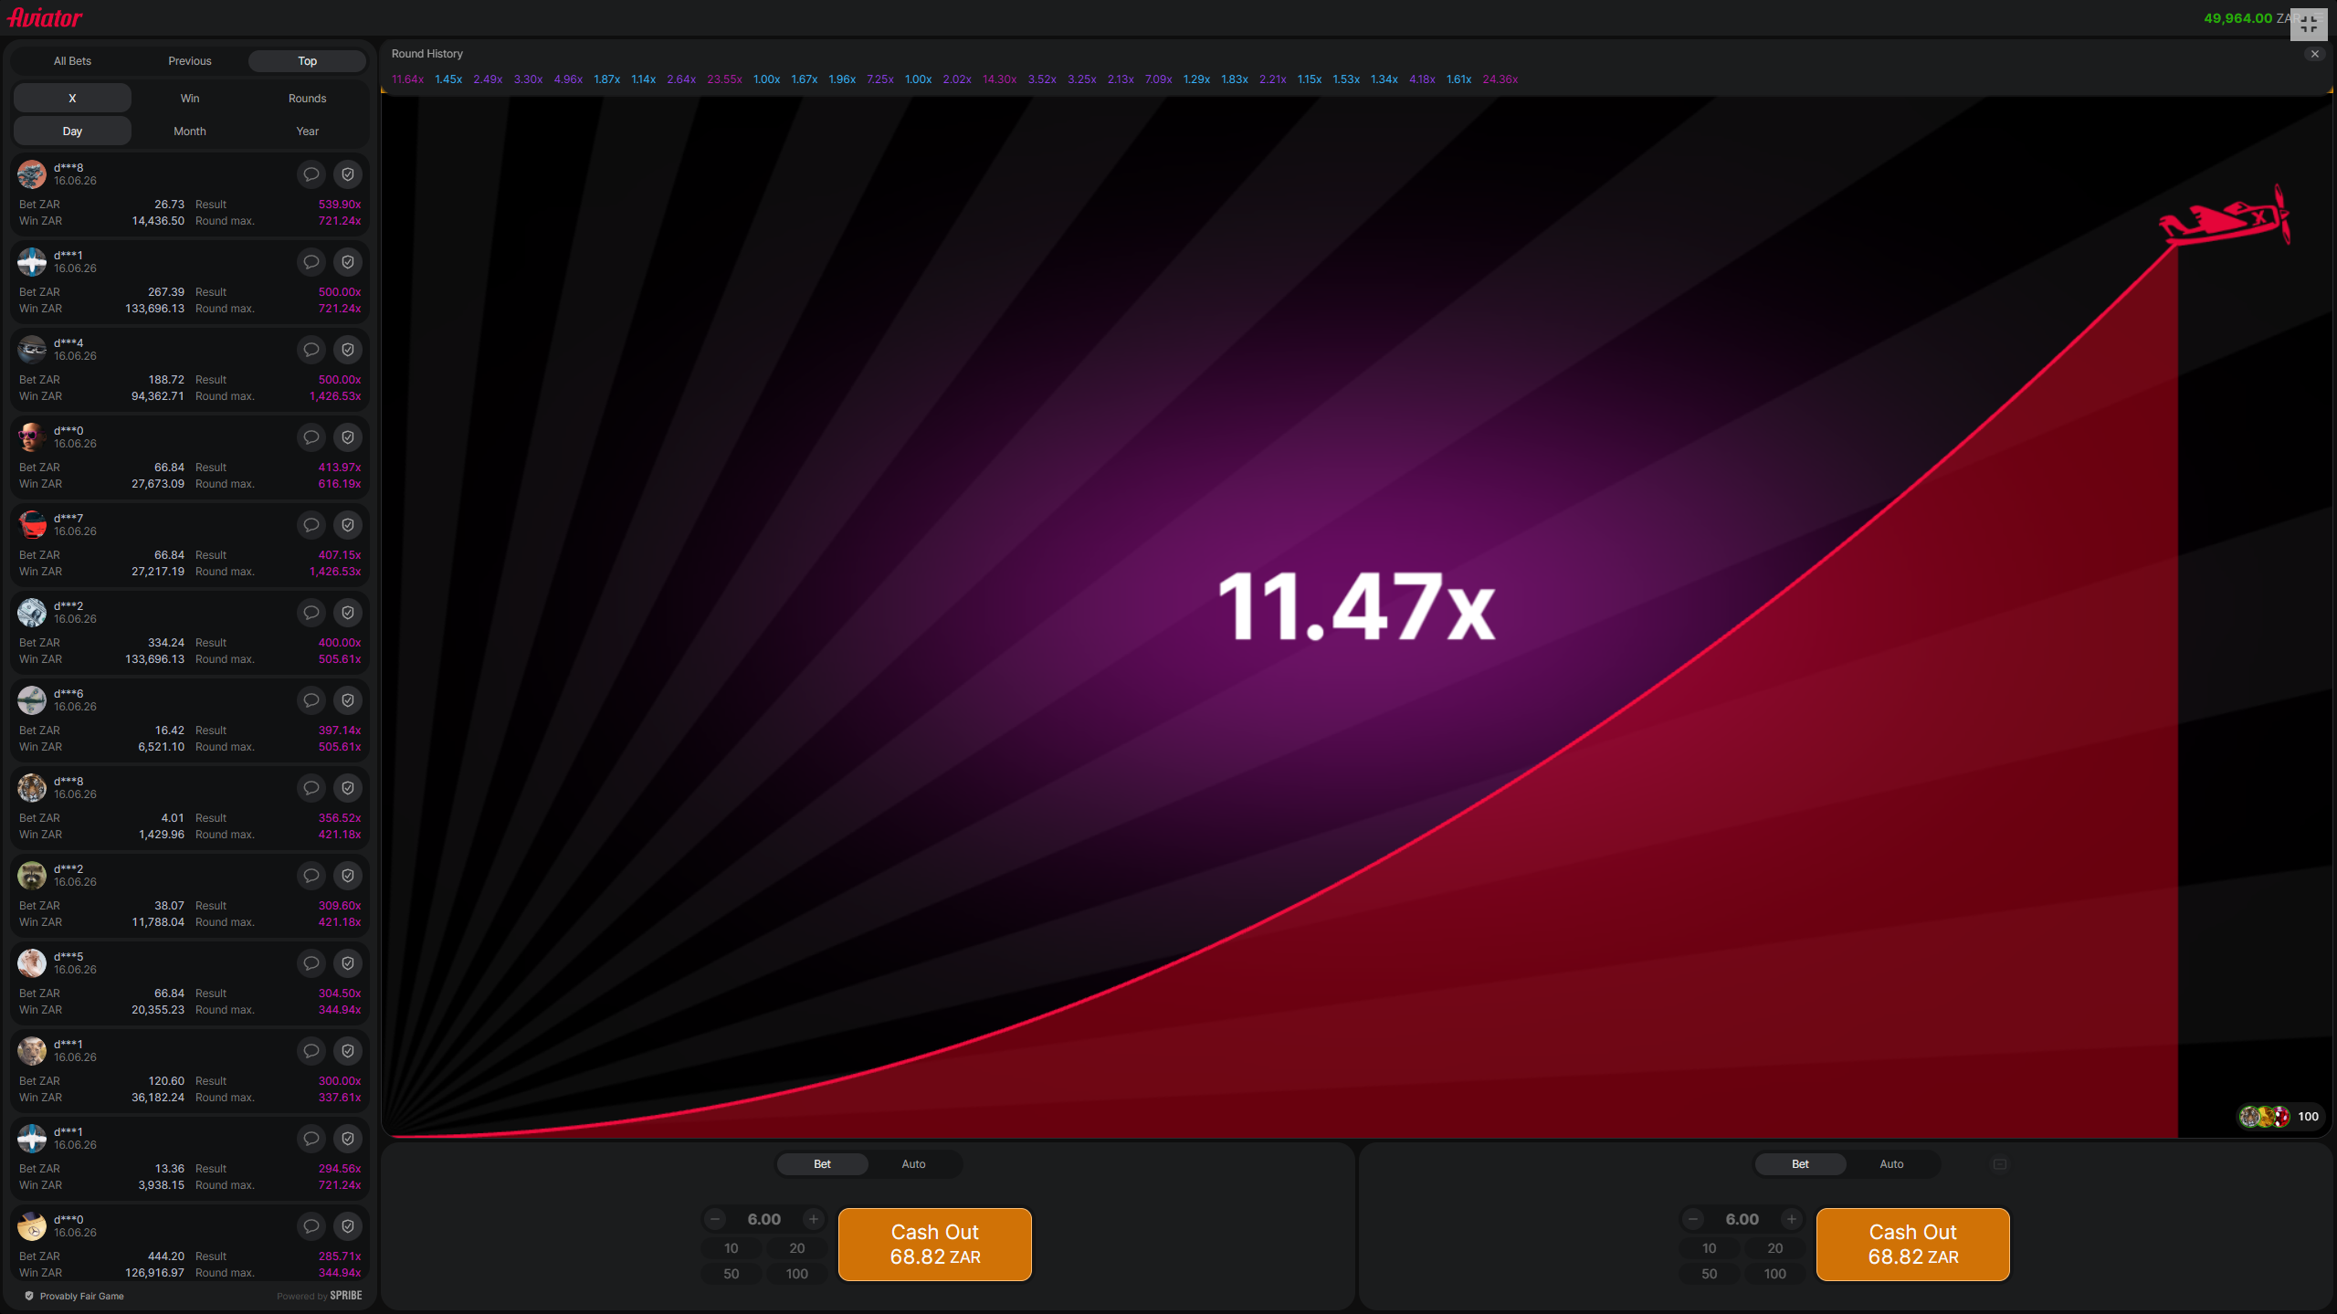The width and height of the screenshot is (2337, 1314).
Task: Cash out left bet 68.82 ZAR
Action: (935, 1245)
